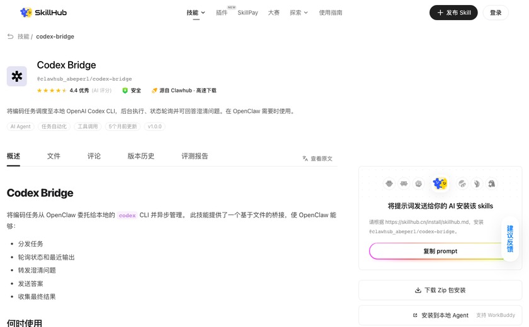Switch to the 概述 tab

point(13,156)
